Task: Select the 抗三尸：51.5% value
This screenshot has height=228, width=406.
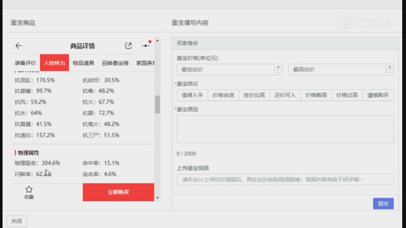Action: (x=101, y=135)
